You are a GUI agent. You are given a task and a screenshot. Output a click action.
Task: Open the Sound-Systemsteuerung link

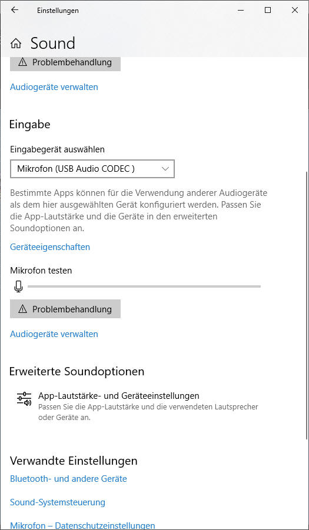pyautogui.click(x=58, y=502)
